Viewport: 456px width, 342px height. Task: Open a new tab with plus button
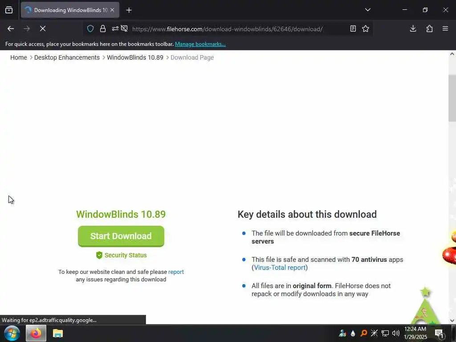click(x=129, y=10)
